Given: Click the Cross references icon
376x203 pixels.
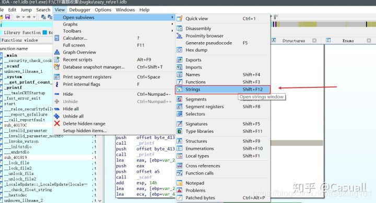Looking at the screenshot, I should [x=179, y=166].
